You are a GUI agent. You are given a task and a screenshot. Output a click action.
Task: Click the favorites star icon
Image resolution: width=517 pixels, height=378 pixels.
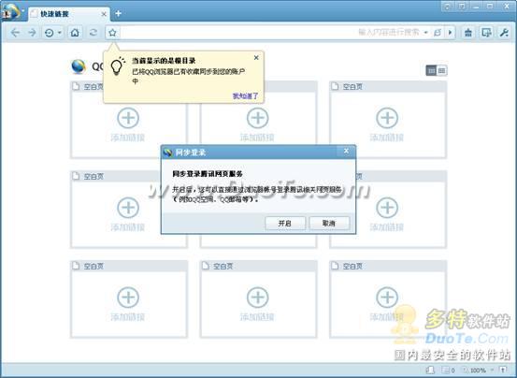pos(112,33)
